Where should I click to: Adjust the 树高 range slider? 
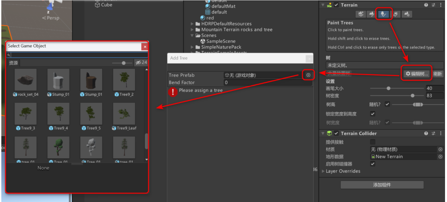coord(418,104)
